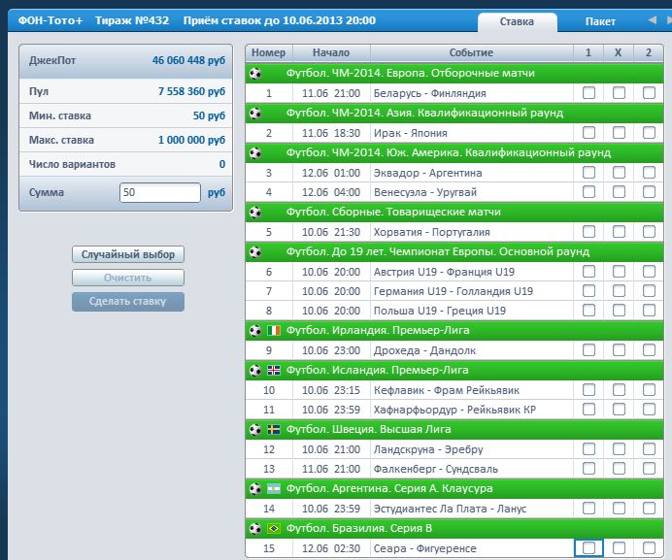Click soccer ball icon beside Юж. Америка header
672x560 pixels.
[255, 153]
